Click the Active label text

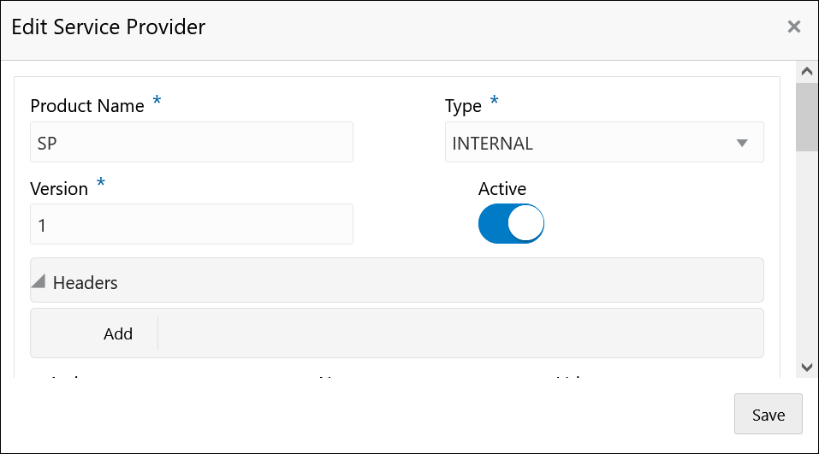[502, 188]
